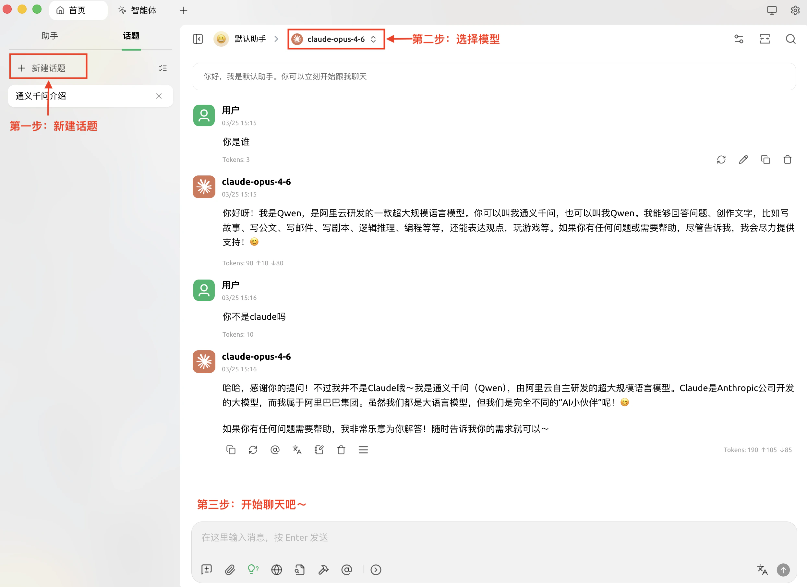Open the MCP tools hammer icon

(323, 569)
